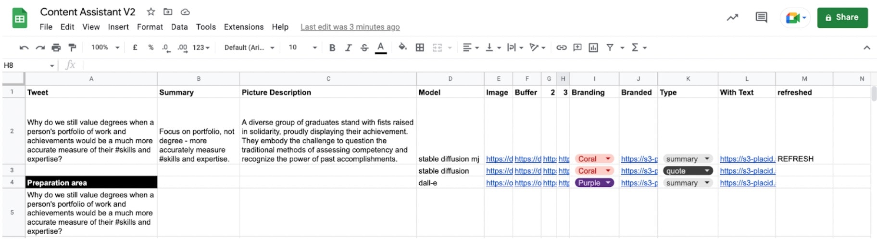Click the Redo icon in toolbar

point(40,48)
